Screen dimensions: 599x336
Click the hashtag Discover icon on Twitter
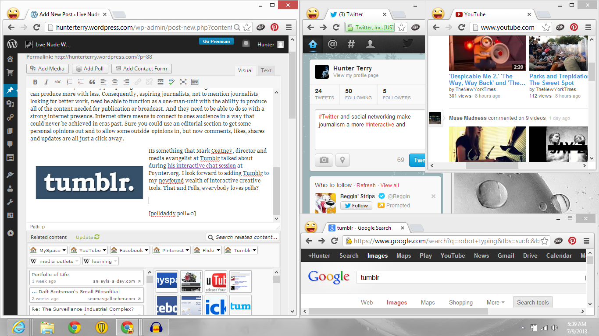point(351,44)
